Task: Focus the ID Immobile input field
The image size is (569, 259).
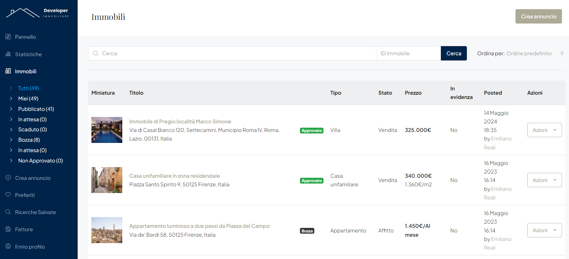Action: click(408, 53)
